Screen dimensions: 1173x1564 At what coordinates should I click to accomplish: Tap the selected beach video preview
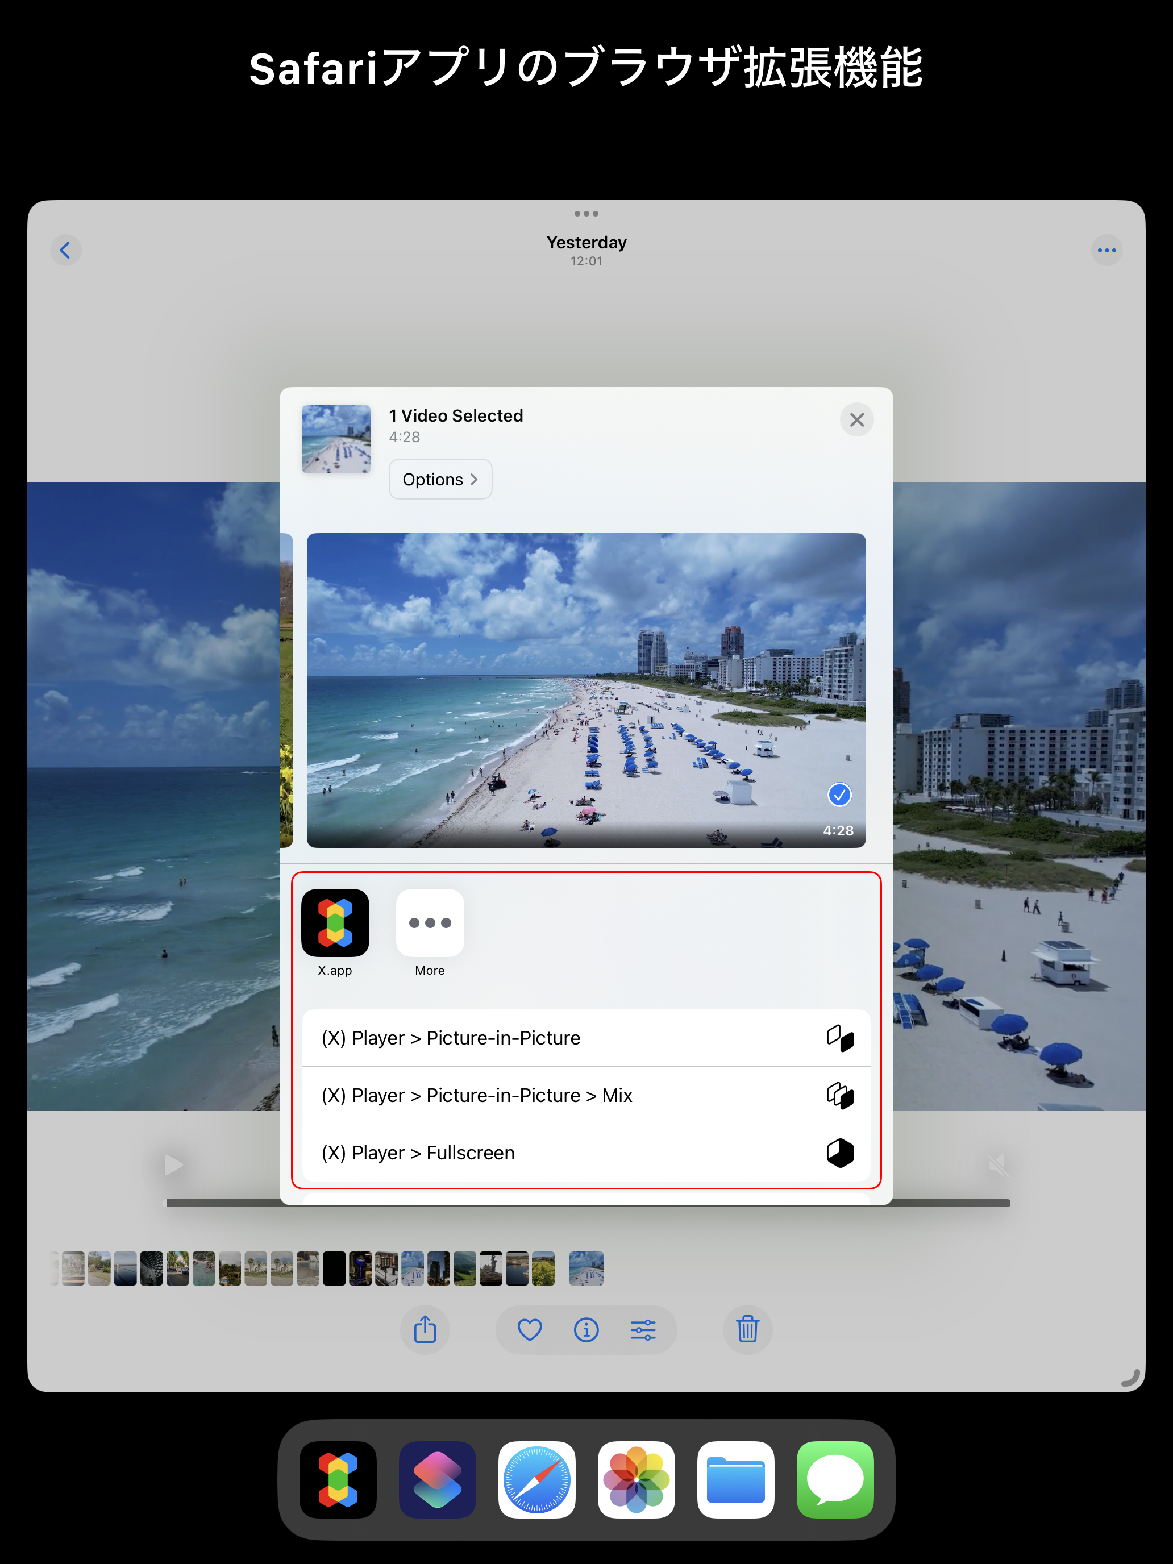click(586, 690)
